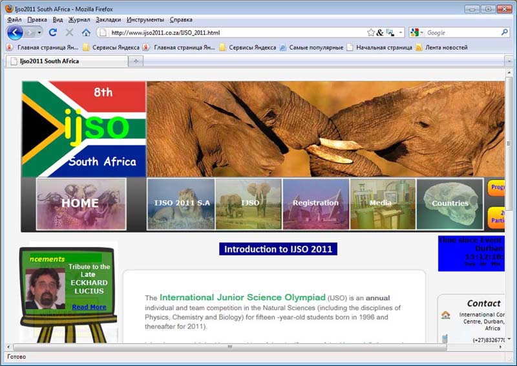This screenshot has width=517, height=366.
Task: Click the translate icon in the address bar
Action: coord(390,32)
